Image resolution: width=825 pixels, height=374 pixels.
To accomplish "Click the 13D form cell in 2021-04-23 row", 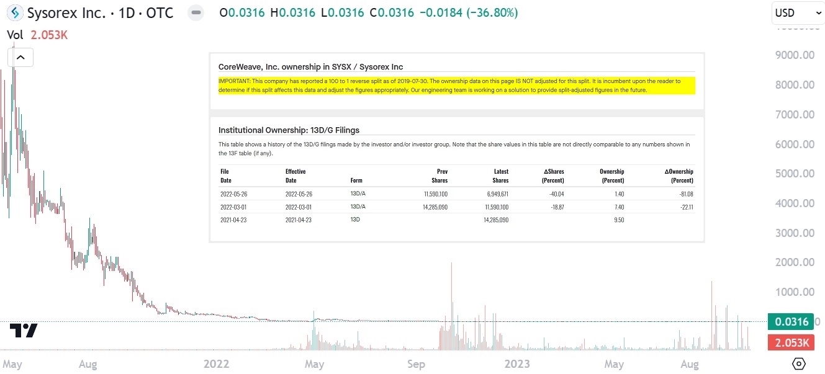I will [356, 220].
